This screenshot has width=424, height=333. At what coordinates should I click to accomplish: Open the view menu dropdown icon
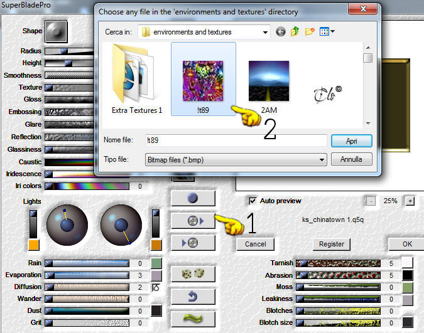click(327, 31)
